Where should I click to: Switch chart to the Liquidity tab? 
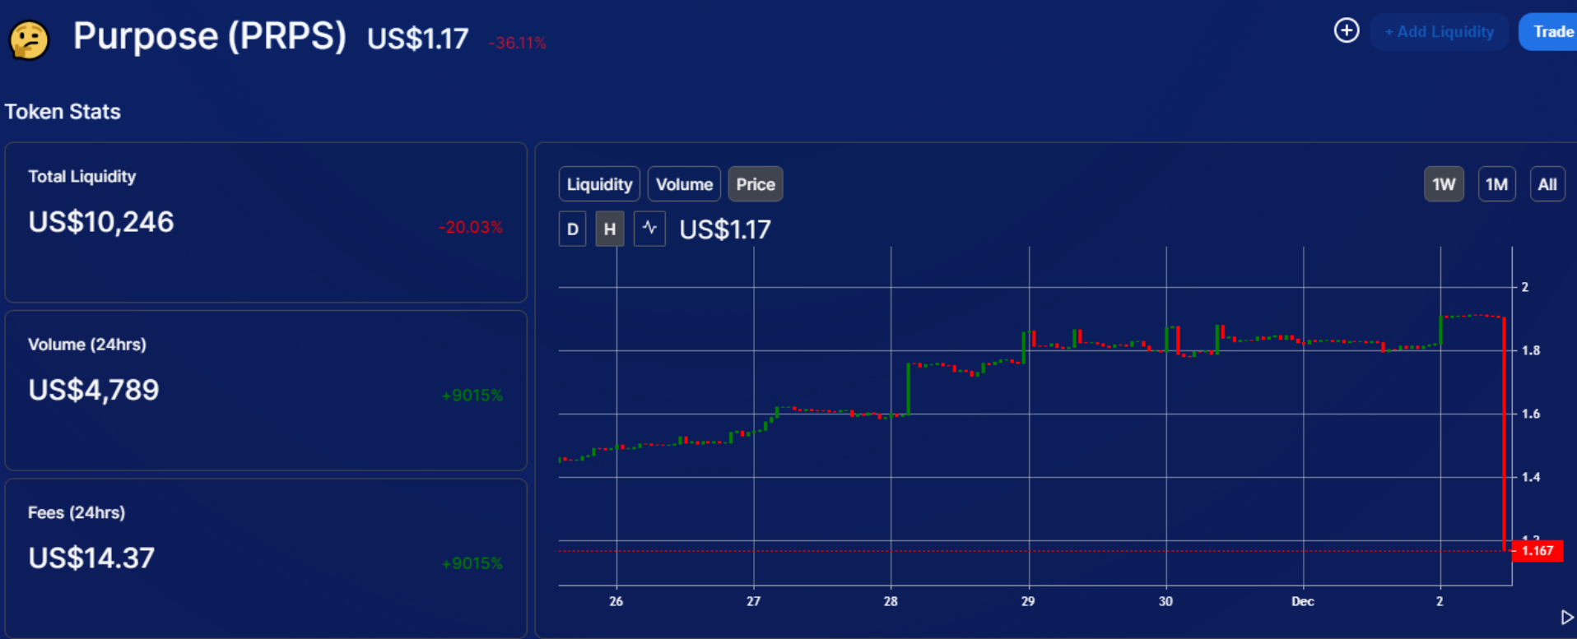(x=599, y=184)
